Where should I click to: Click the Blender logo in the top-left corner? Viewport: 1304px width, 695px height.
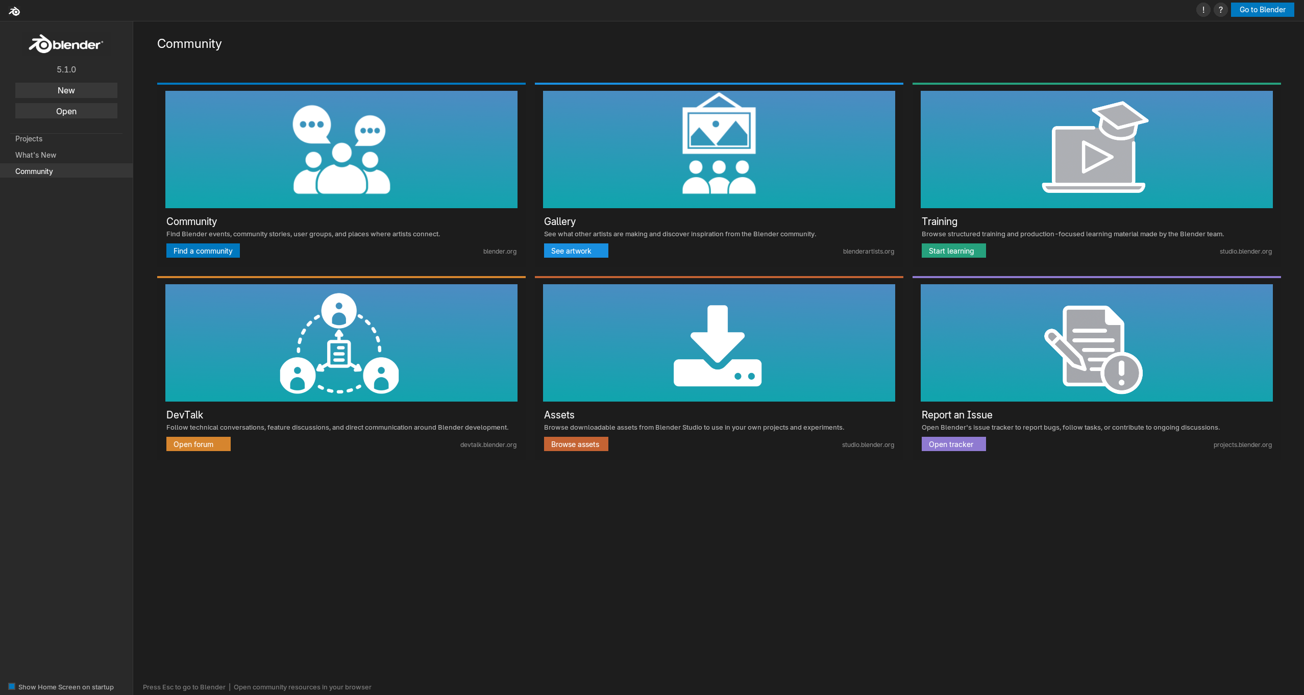click(x=14, y=10)
